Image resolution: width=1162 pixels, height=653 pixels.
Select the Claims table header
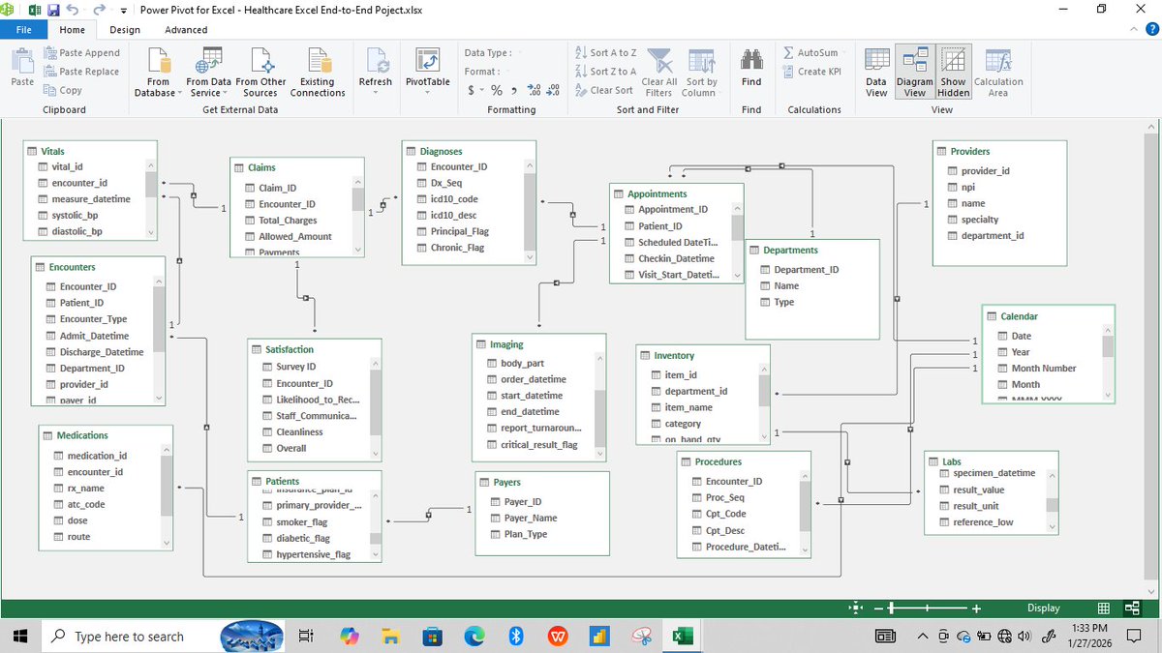[x=297, y=167]
